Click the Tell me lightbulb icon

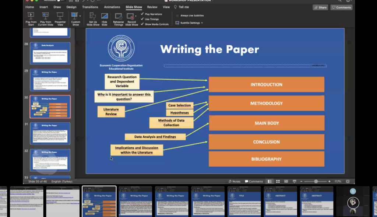tap(175, 7)
